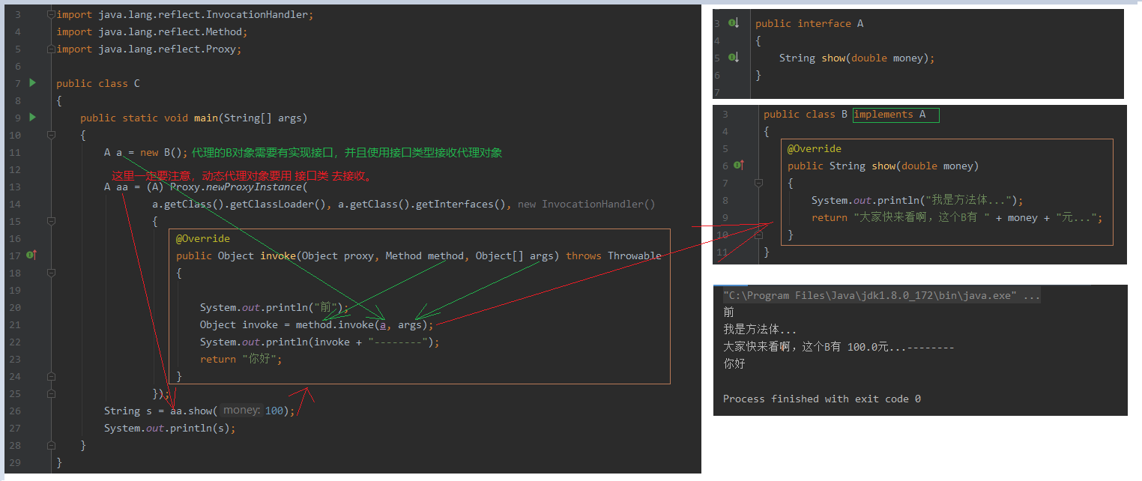Click implements A in class B

pyautogui.click(x=889, y=115)
